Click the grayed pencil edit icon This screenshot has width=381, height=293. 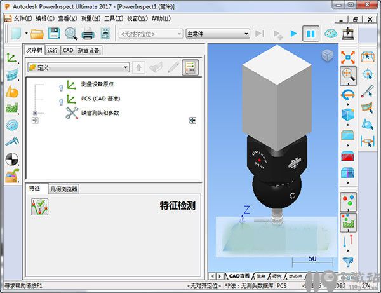[x=173, y=67]
